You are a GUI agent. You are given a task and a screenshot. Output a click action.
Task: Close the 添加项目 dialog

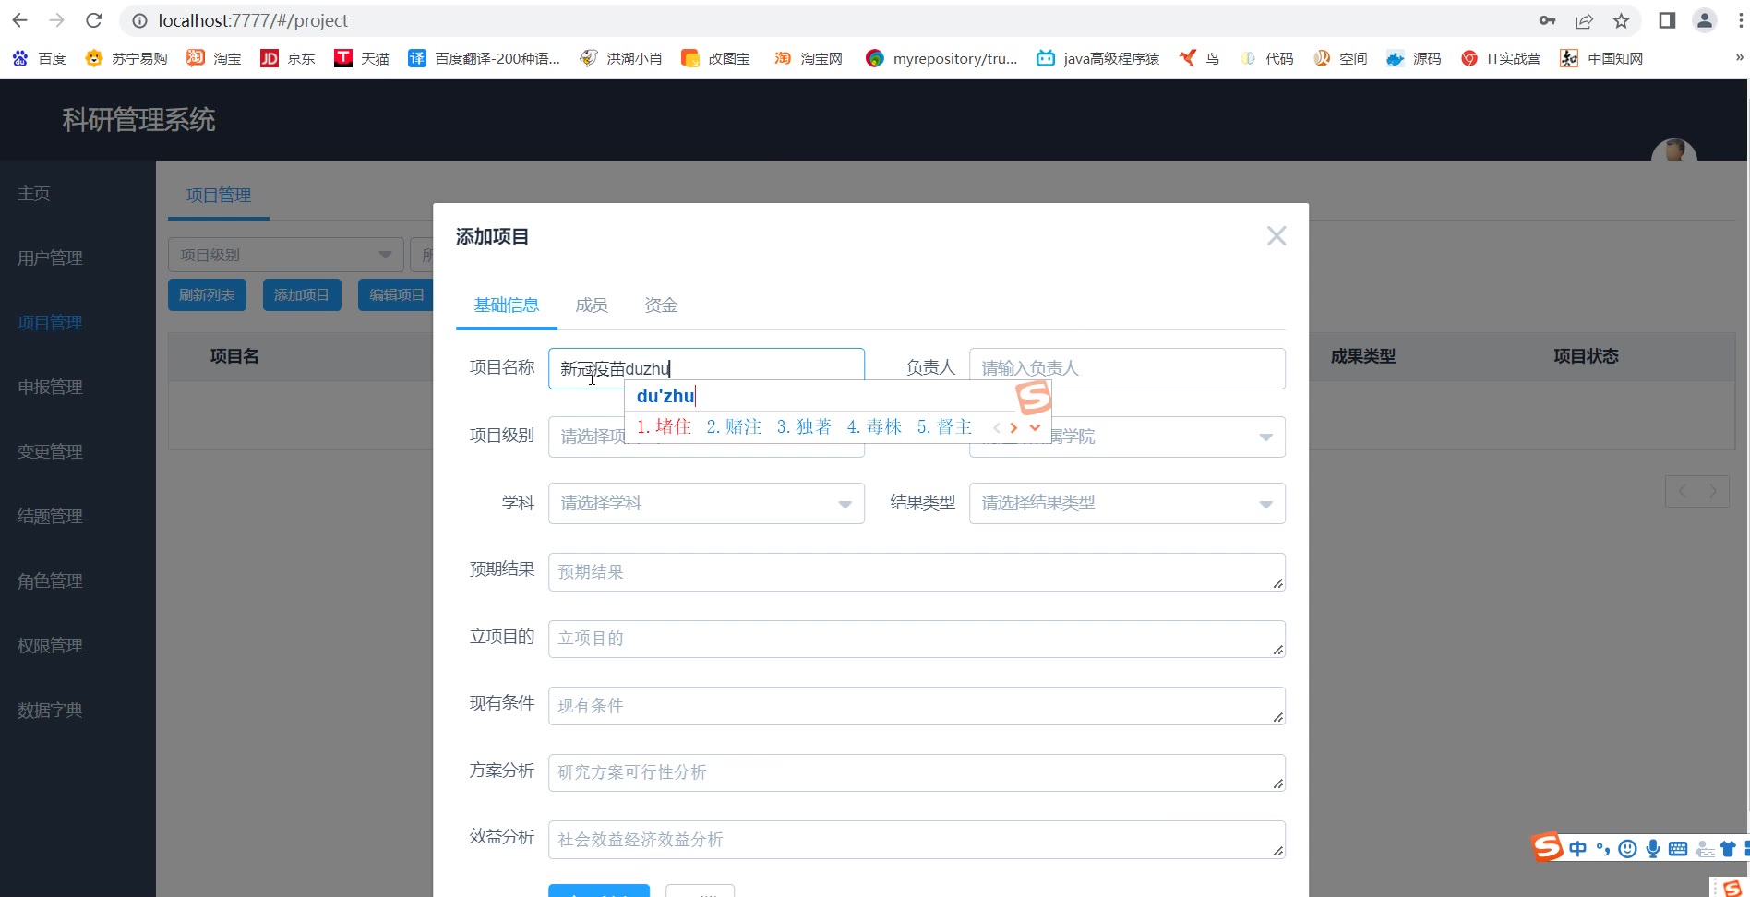(1277, 236)
